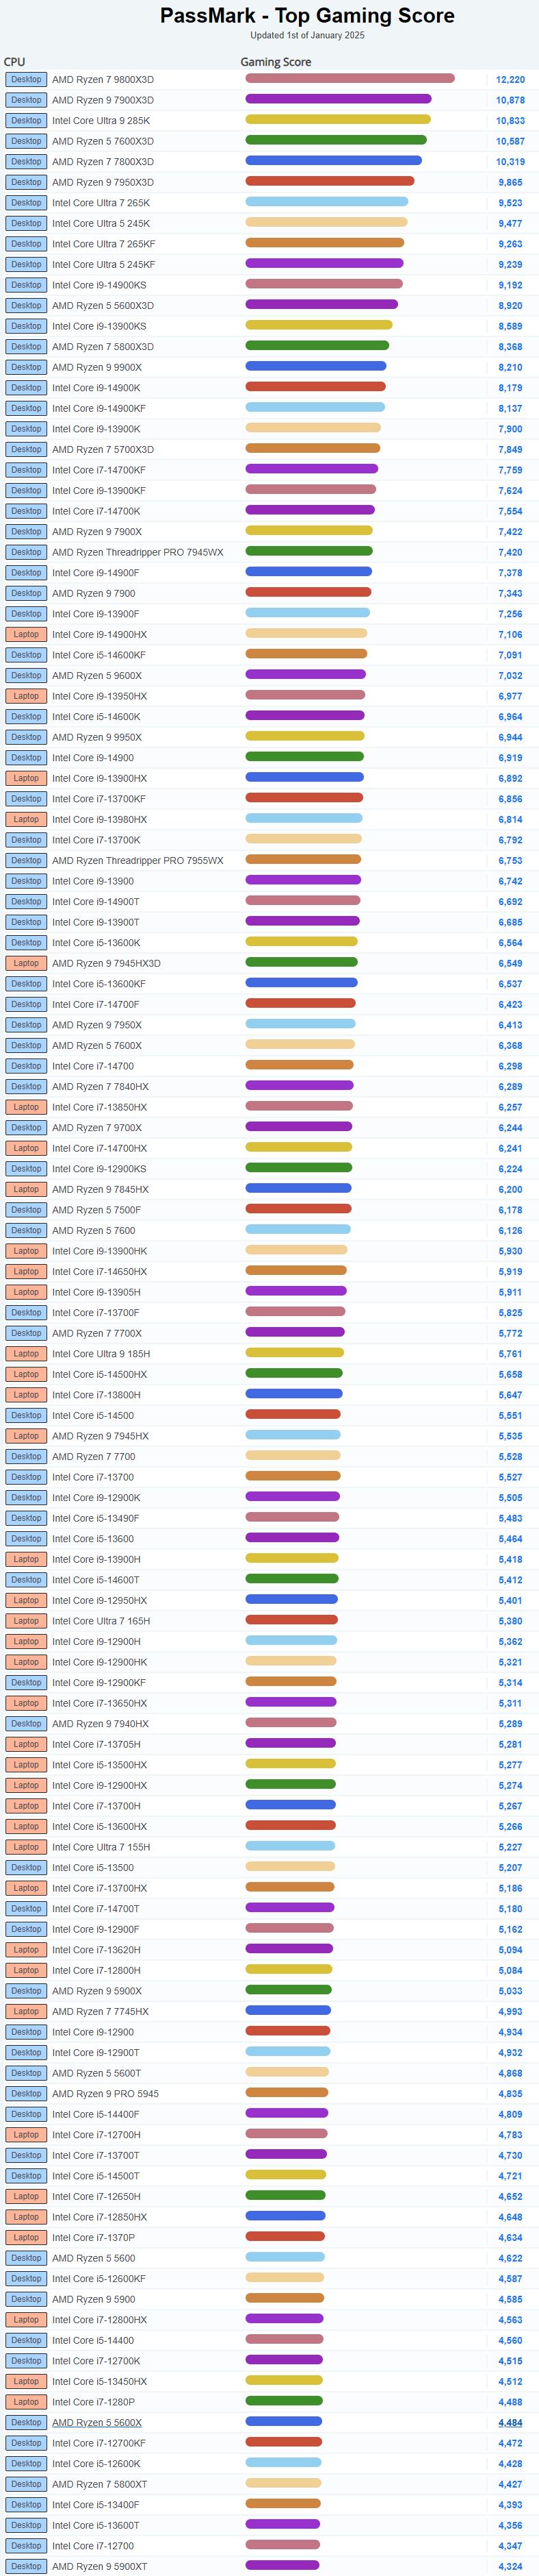The height and width of the screenshot is (2576, 539).
Task: Select the 10,878 score for Ryzen 9 7900X3D
Action: (x=509, y=100)
